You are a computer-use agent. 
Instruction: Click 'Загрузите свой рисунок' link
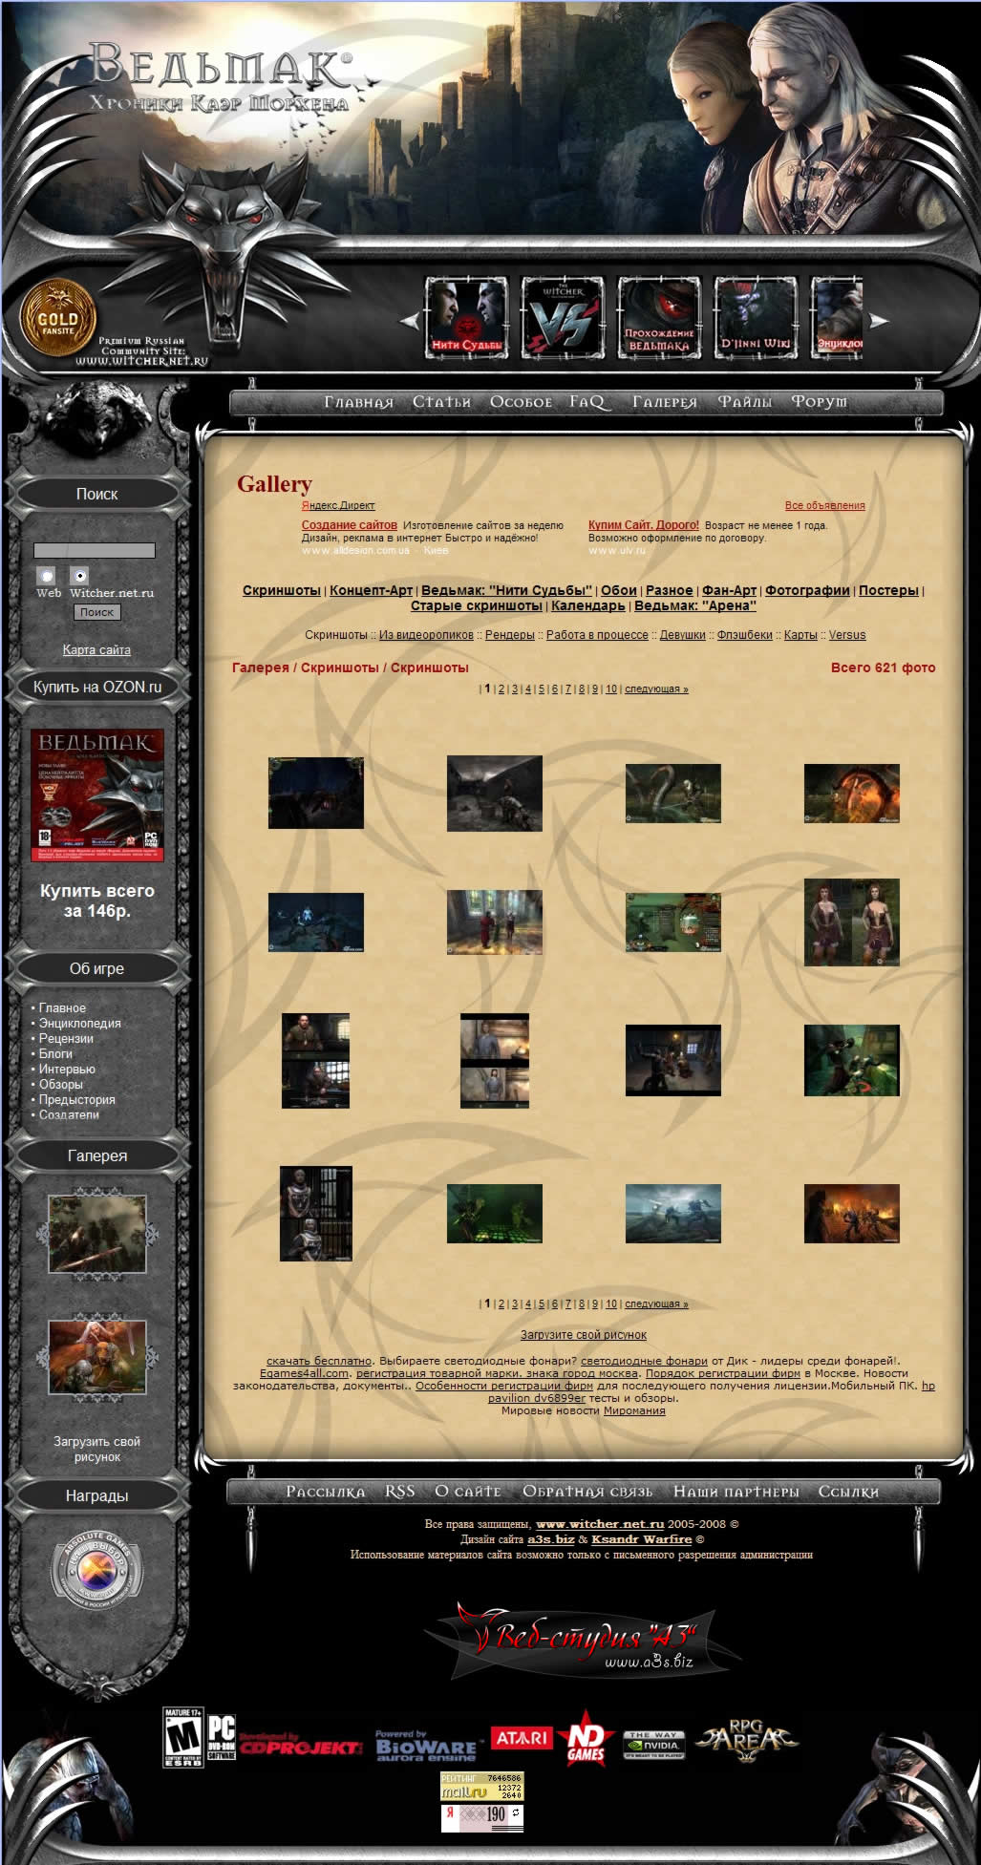click(584, 1335)
